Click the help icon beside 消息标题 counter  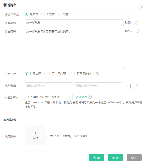click(136, 23)
